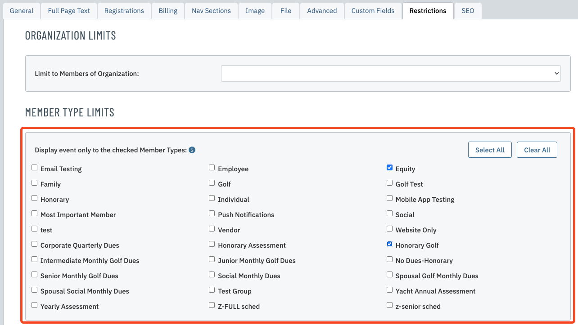
Task: Open the Full Page Text tab
Action: [69, 11]
